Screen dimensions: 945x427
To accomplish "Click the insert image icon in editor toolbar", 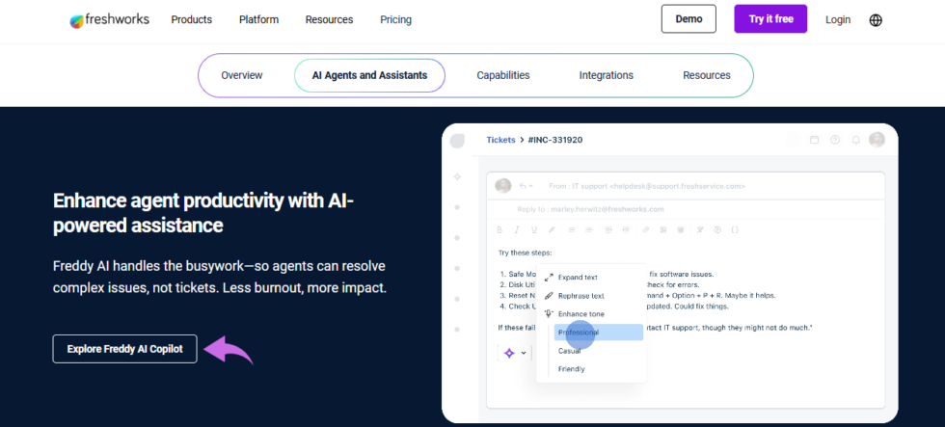I will pyautogui.click(x=663, y=229).
